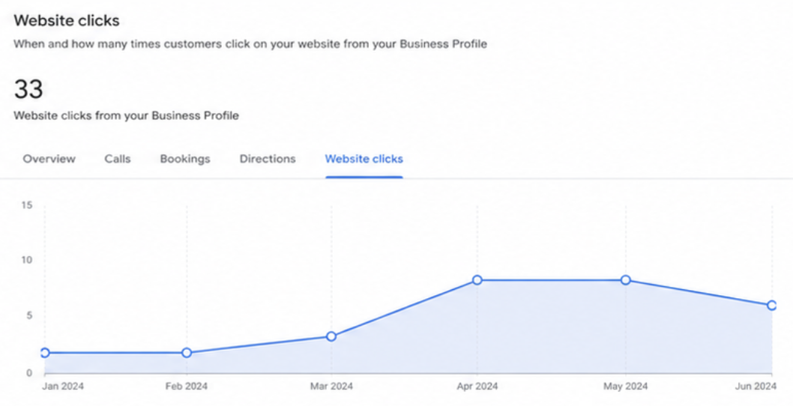Click the 33 total clicks number

28,89
